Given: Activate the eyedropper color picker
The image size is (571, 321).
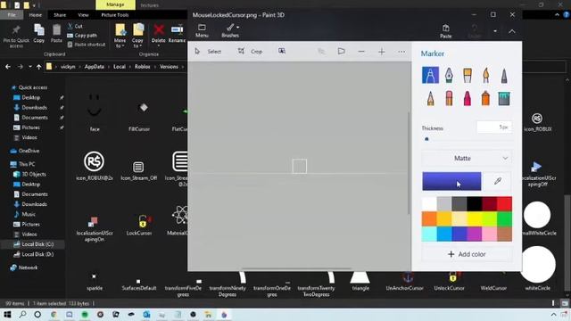Looking at the screenshot, I should pyautogui.click(x=498, y=181).
